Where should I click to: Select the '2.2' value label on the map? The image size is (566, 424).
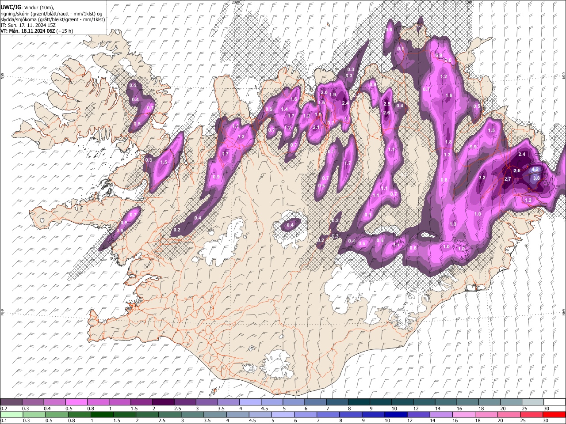(x=482, y=178)
